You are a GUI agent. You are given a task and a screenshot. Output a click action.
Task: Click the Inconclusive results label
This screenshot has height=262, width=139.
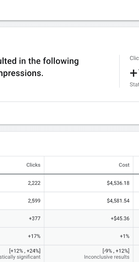click(107, 257)
